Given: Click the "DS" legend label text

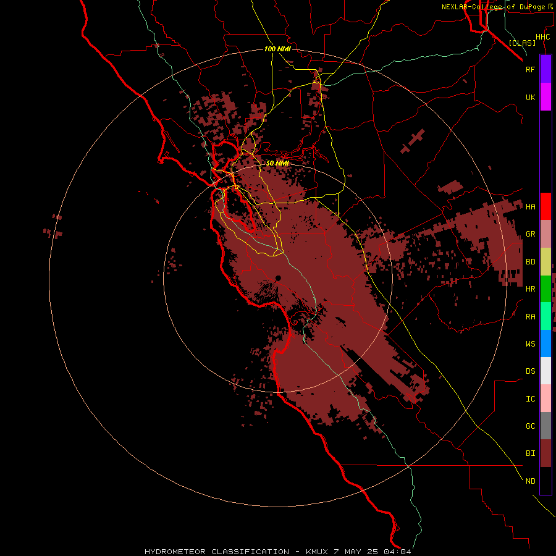Looking at the screenshot, I should point(530,371).
